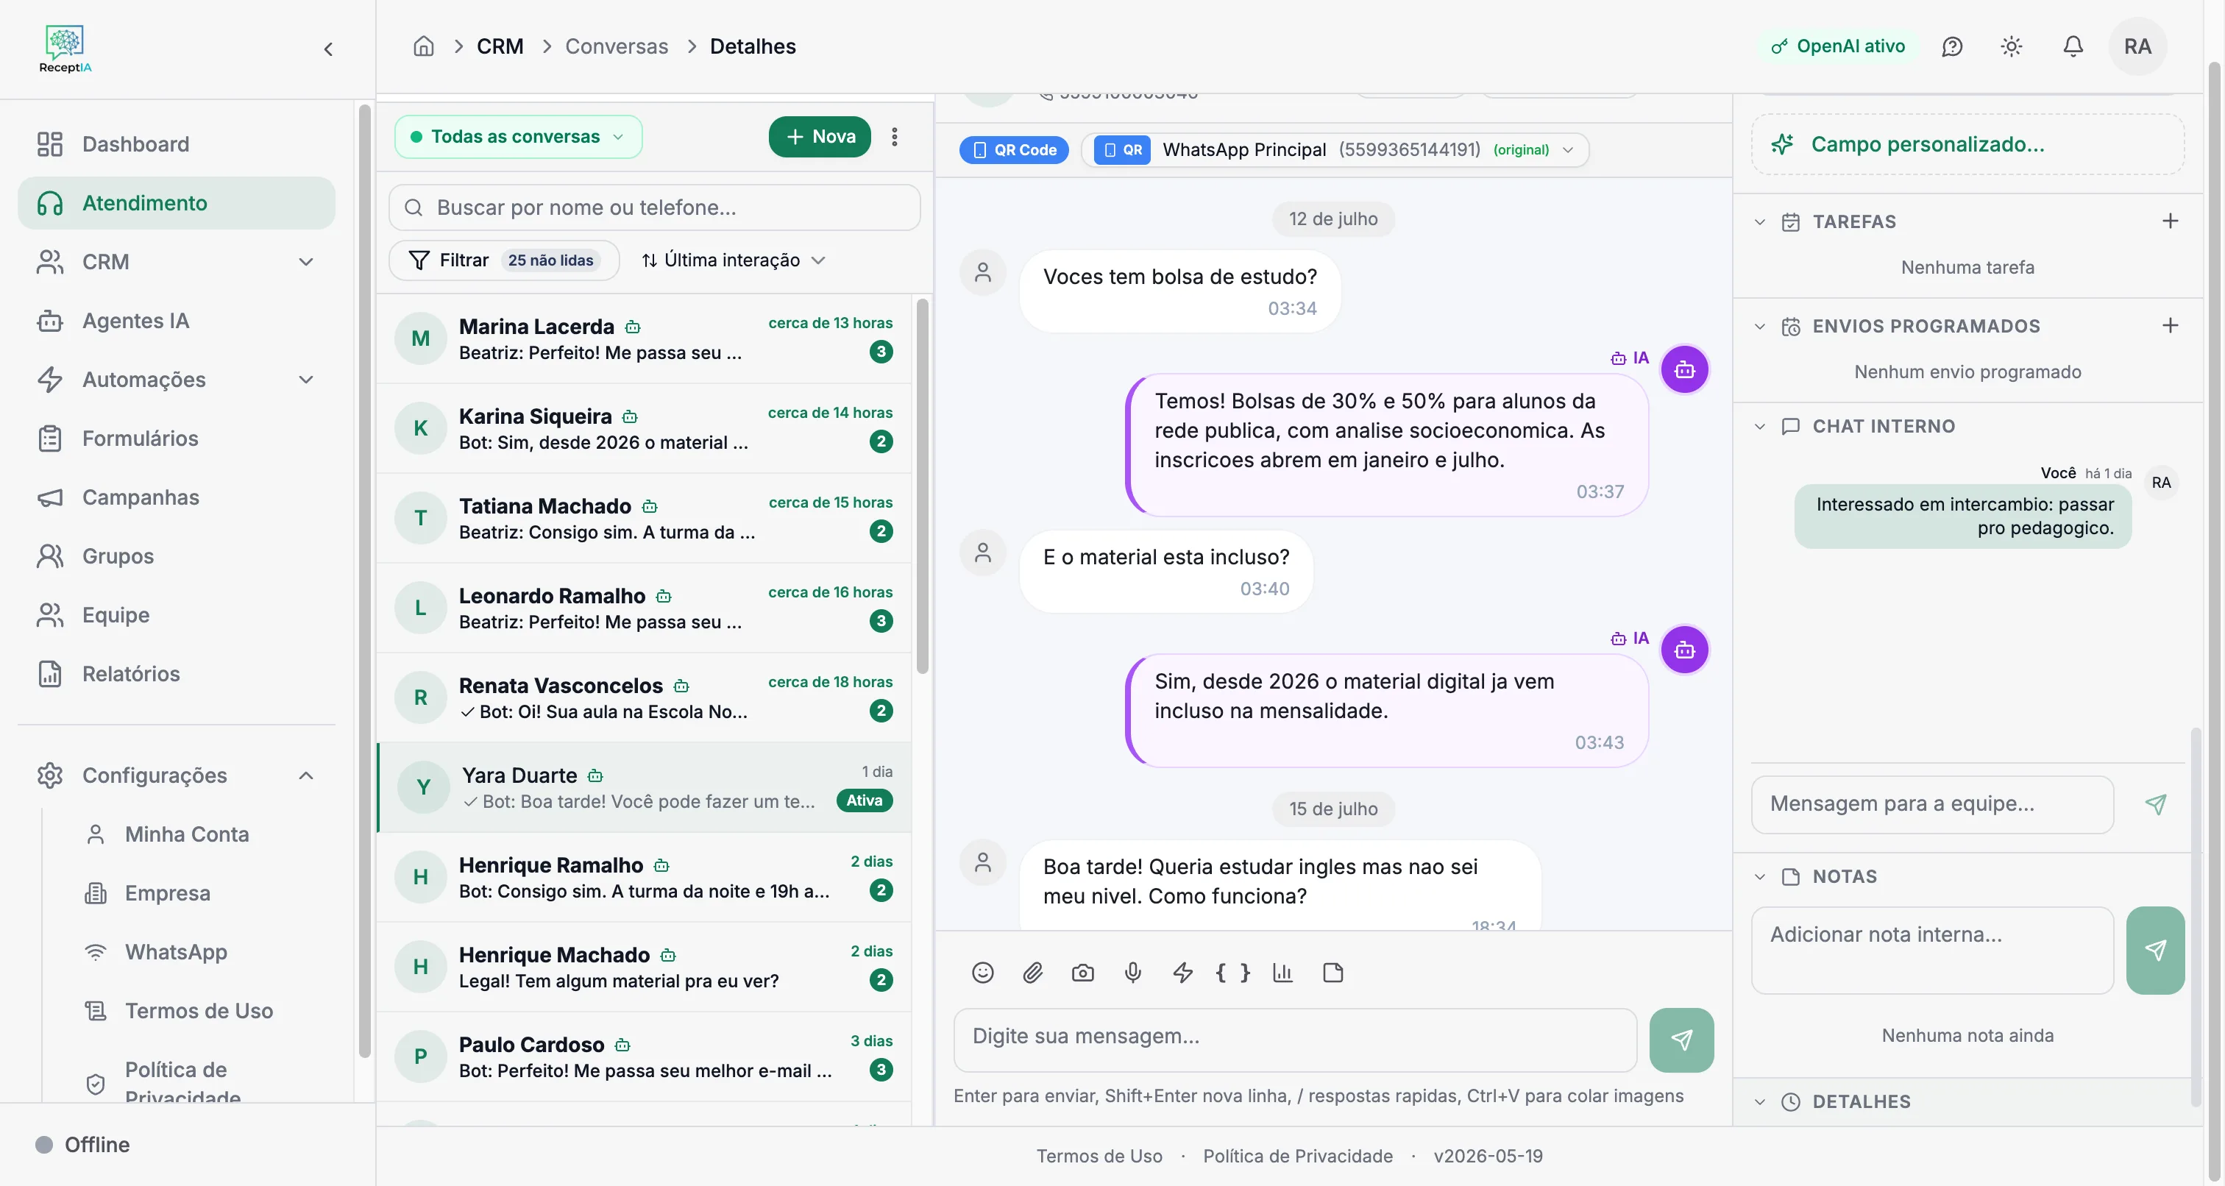Expand the Automações submenu
This screenshot has width=2225, height=1186.
306,379
